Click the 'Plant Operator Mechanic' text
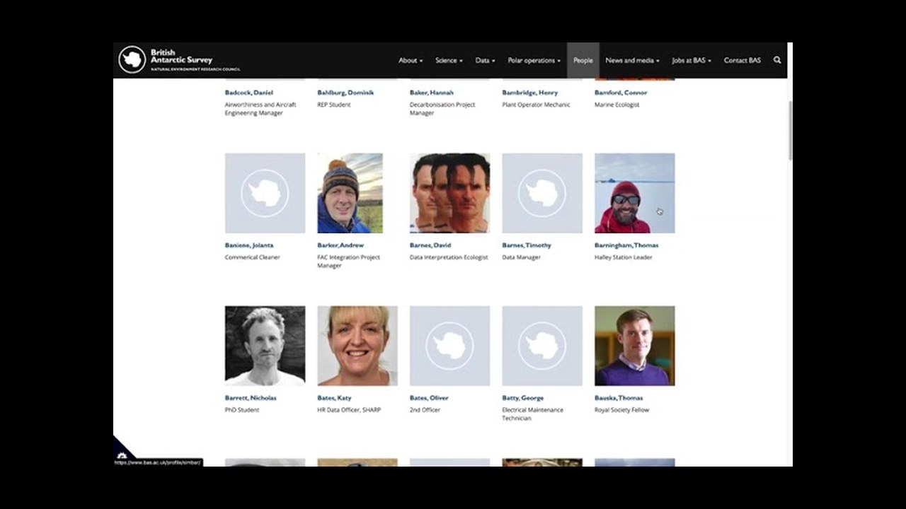The width and height of the screenshot is (906, 509). pos(536,105)
